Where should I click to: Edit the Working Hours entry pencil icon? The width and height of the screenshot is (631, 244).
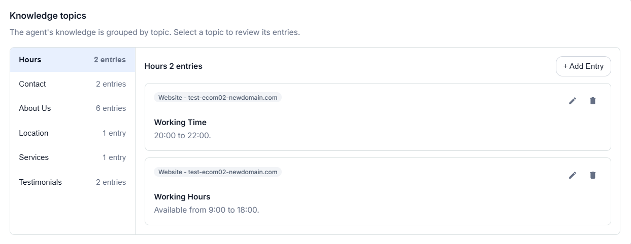tap(573, 175)
